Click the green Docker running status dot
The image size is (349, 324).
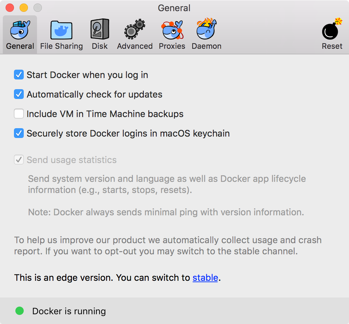coord(20,311)
